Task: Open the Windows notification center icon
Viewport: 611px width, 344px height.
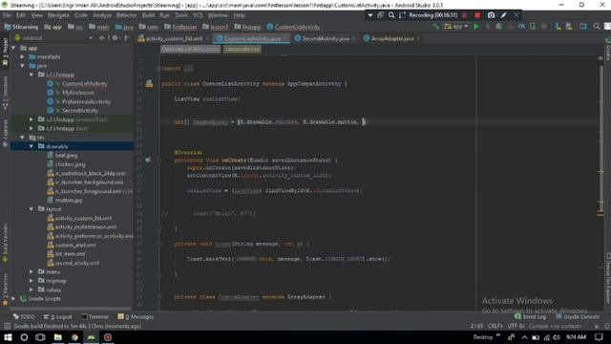Action: tap(599, 337)
